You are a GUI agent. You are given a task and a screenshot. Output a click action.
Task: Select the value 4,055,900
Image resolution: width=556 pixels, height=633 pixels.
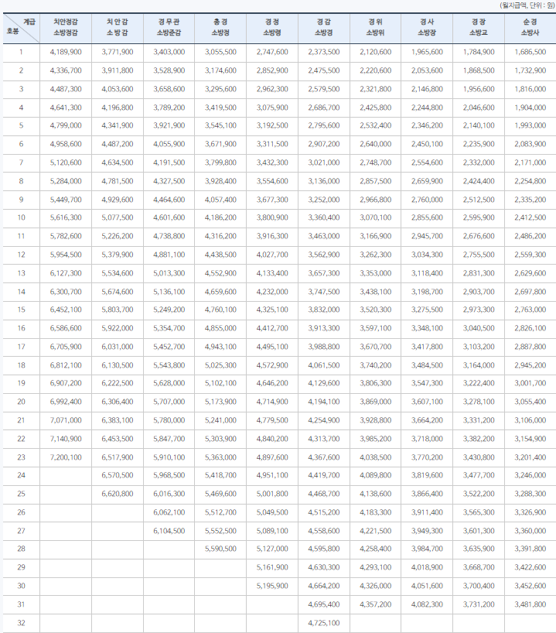click(169, 144)
